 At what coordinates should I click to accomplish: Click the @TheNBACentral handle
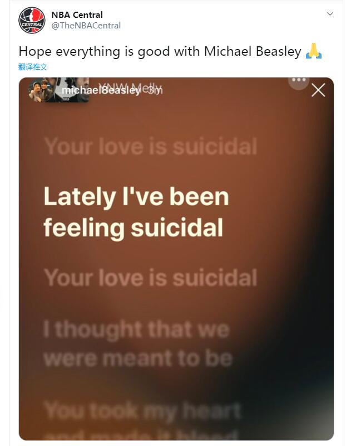(86, 26)
